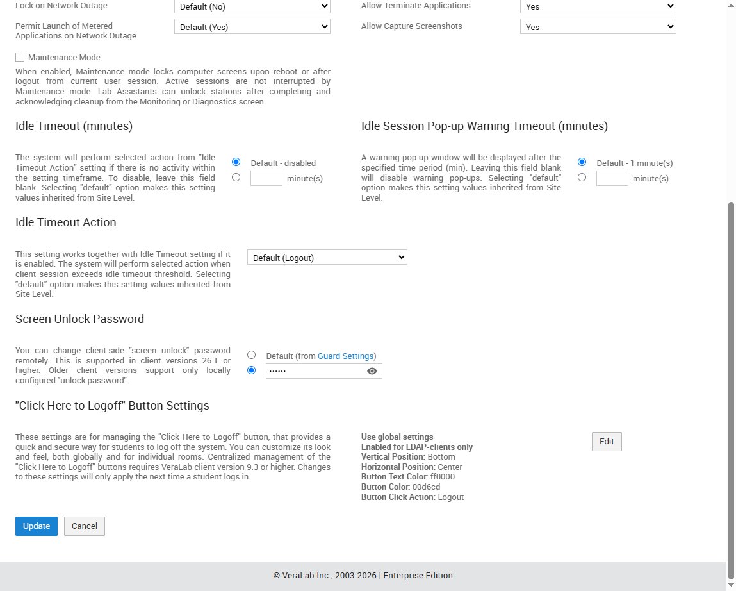Select Pop-up Warning custom minutes radio
This screenshot has width=736, height=591.
pyautogui.click(x=582, y=178)
